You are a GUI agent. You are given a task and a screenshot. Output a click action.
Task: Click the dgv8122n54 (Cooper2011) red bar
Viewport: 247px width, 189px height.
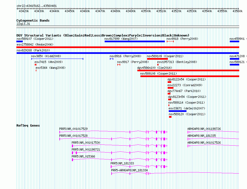pos(169,82)
